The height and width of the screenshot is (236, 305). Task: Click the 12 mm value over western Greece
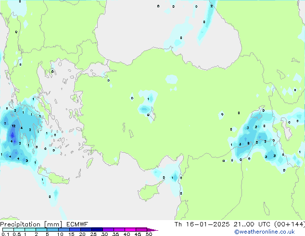[13, 126]
